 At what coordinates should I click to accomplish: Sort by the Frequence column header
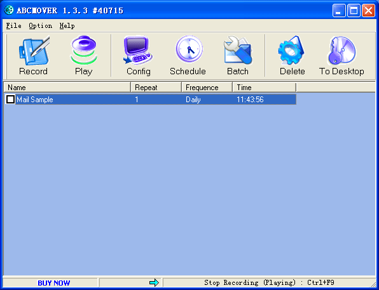point(207,87)
